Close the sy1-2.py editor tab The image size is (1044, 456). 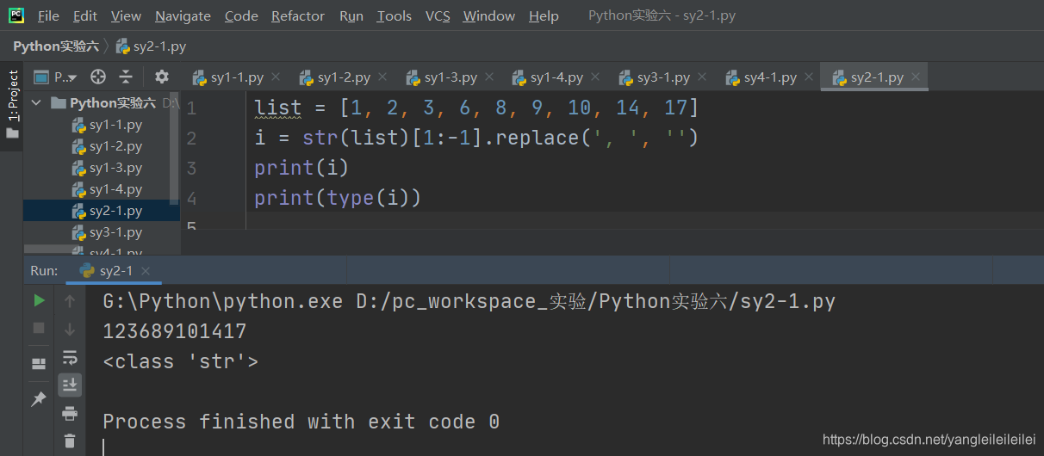pyautogui.click(x=383, y=77)
